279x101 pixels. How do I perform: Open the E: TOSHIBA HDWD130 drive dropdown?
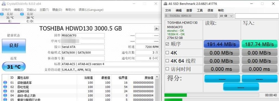[191, 16]
